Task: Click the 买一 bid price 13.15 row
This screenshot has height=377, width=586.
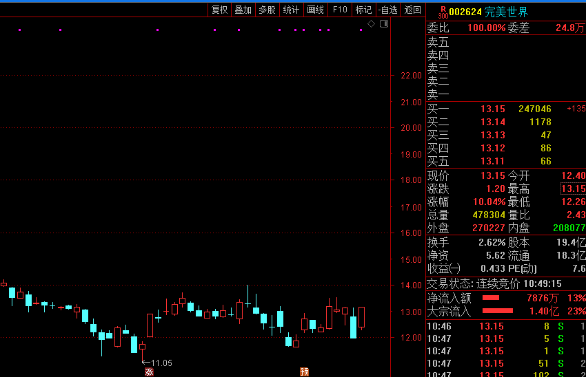Action: pyautogui.click(x=492, y=109)
